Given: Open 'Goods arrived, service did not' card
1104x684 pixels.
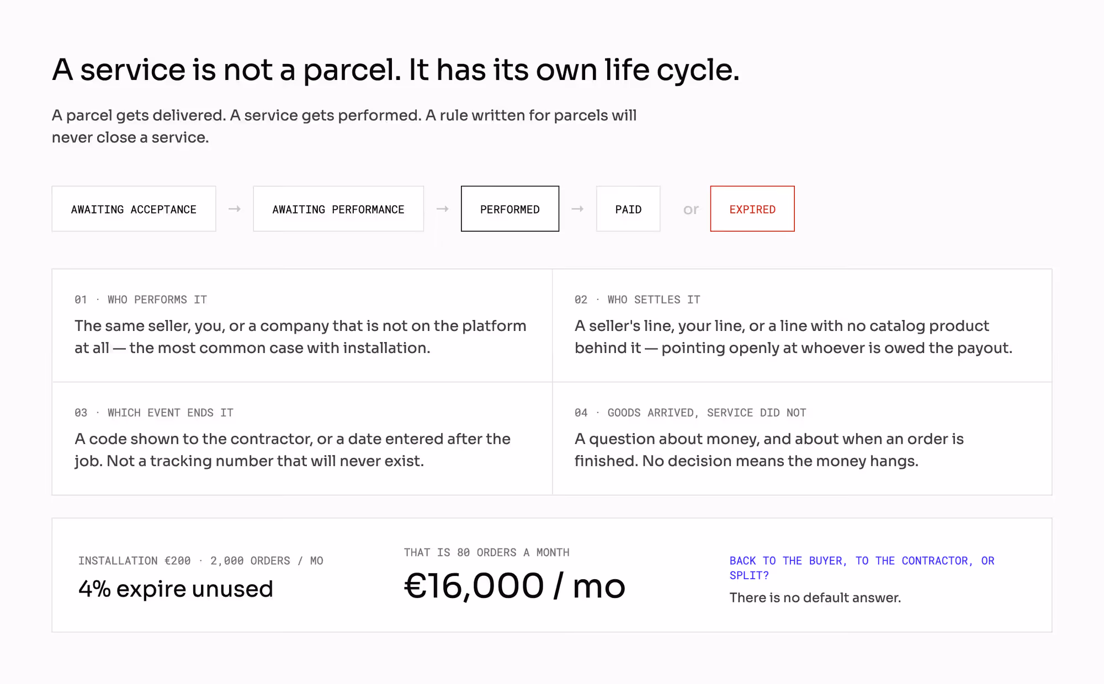Looking at the screenshot, I should pos(802,439).
